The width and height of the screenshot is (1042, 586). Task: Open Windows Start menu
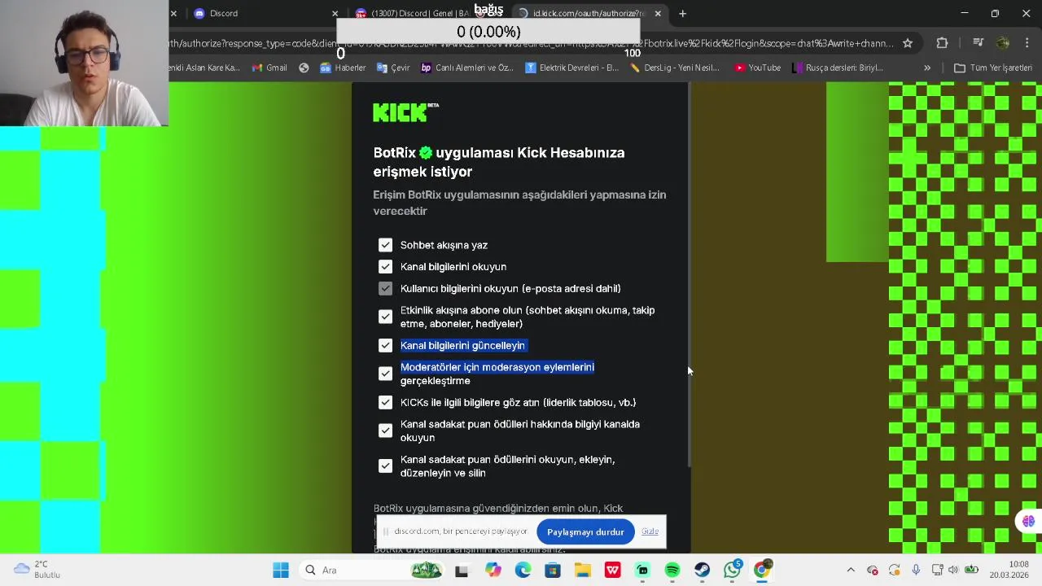(x=281, y=570)
